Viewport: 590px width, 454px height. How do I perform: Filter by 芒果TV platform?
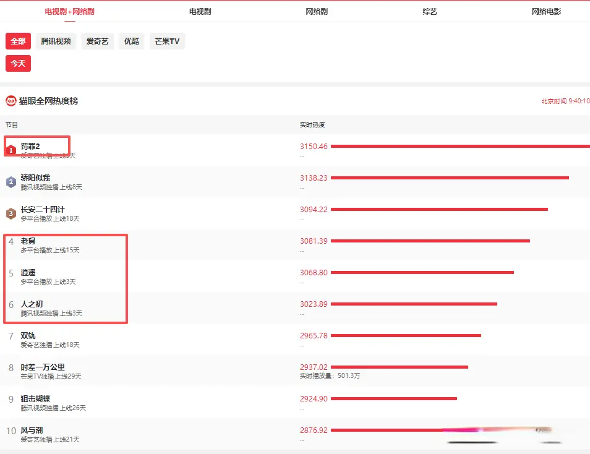[167, 41]
